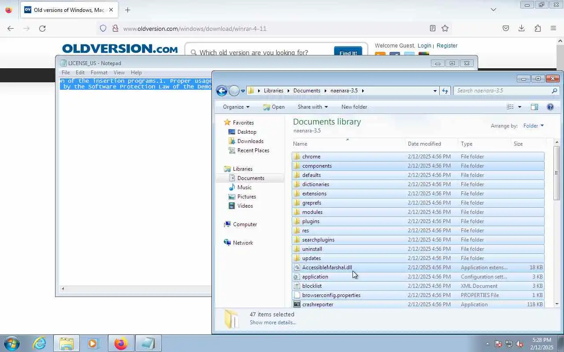Viewport: 564px width, 352px height.
Task: Open Notepad Help menu
Action: click(136, 73)
